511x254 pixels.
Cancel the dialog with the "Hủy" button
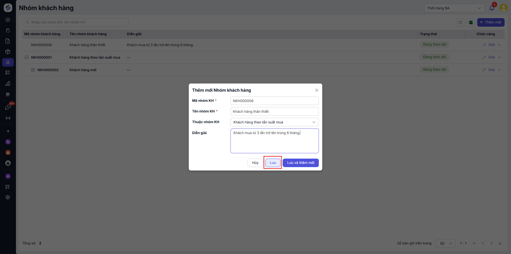255,163
